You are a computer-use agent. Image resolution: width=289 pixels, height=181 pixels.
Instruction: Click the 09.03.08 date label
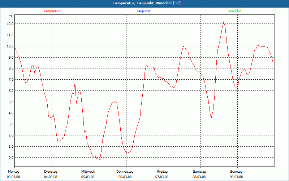point(236,177)
